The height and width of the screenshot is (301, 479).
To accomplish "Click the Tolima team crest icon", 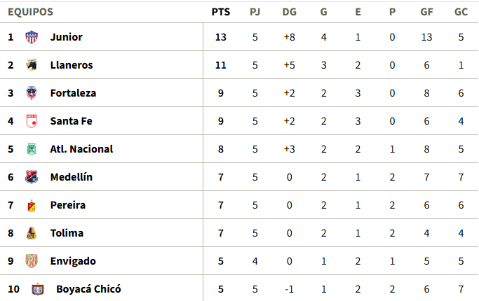I will 32,233.
